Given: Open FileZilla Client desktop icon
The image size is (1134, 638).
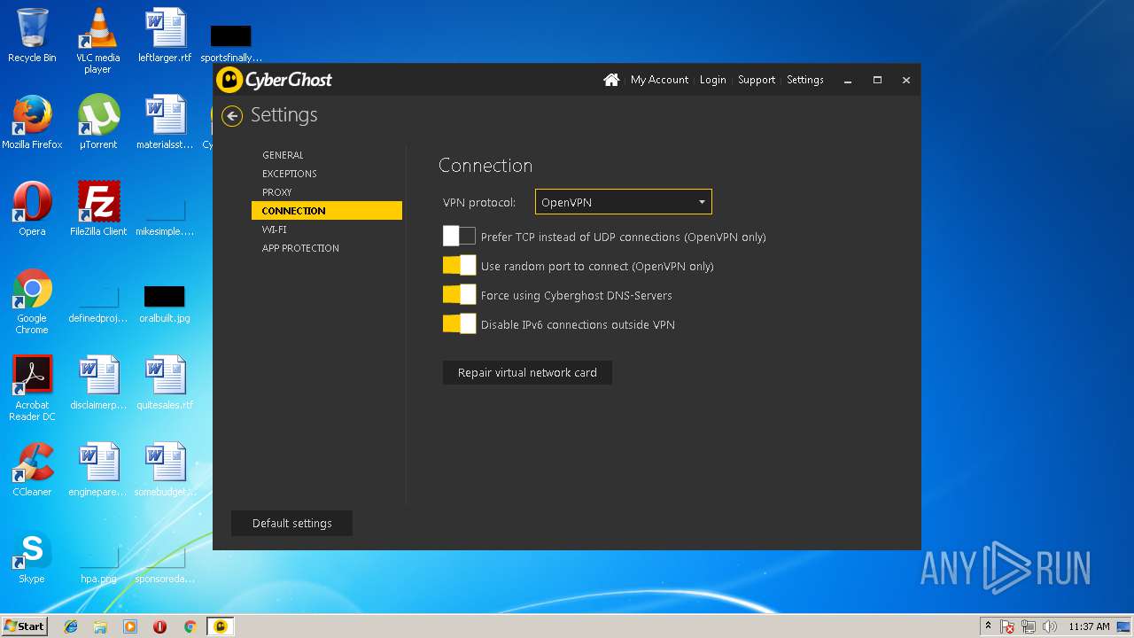Looking at the screenshot, I should (x=97, y=209).
